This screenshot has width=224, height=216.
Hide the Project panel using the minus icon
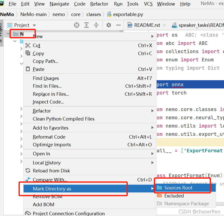118,25
